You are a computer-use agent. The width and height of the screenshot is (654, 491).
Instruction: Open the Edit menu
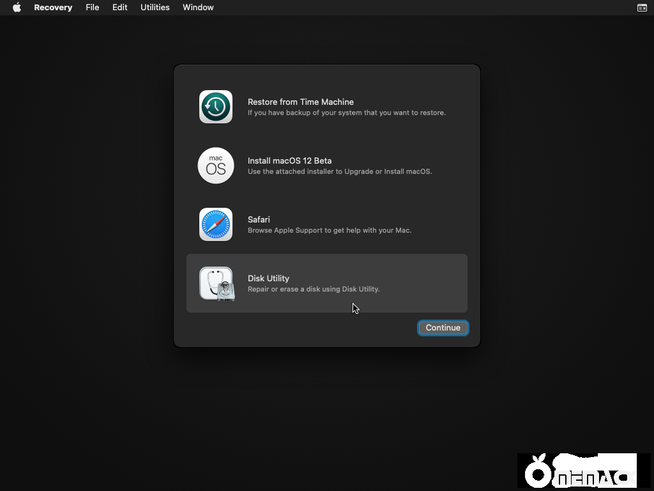pos(120,8)
